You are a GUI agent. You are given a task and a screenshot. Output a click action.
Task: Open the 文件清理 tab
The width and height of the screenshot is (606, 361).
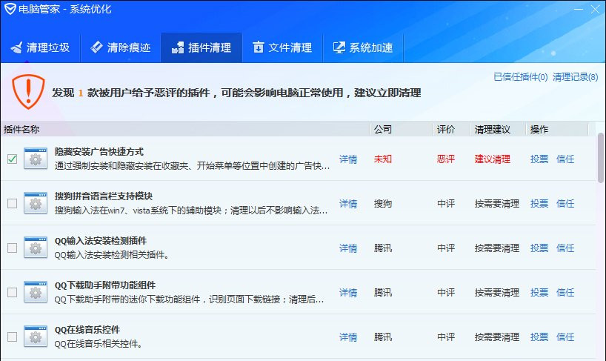(x=282, y=47)
